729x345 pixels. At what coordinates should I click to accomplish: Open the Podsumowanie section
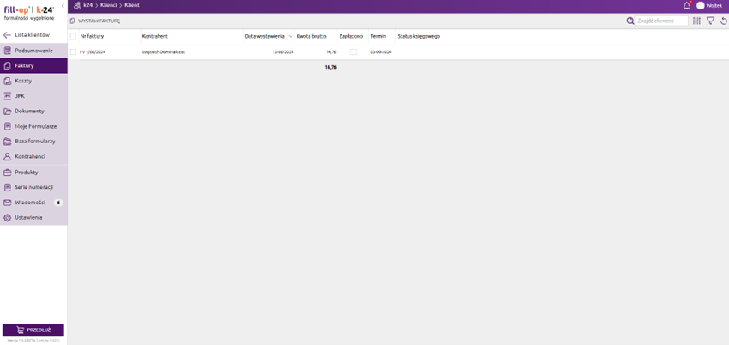[x=33, y=51]
